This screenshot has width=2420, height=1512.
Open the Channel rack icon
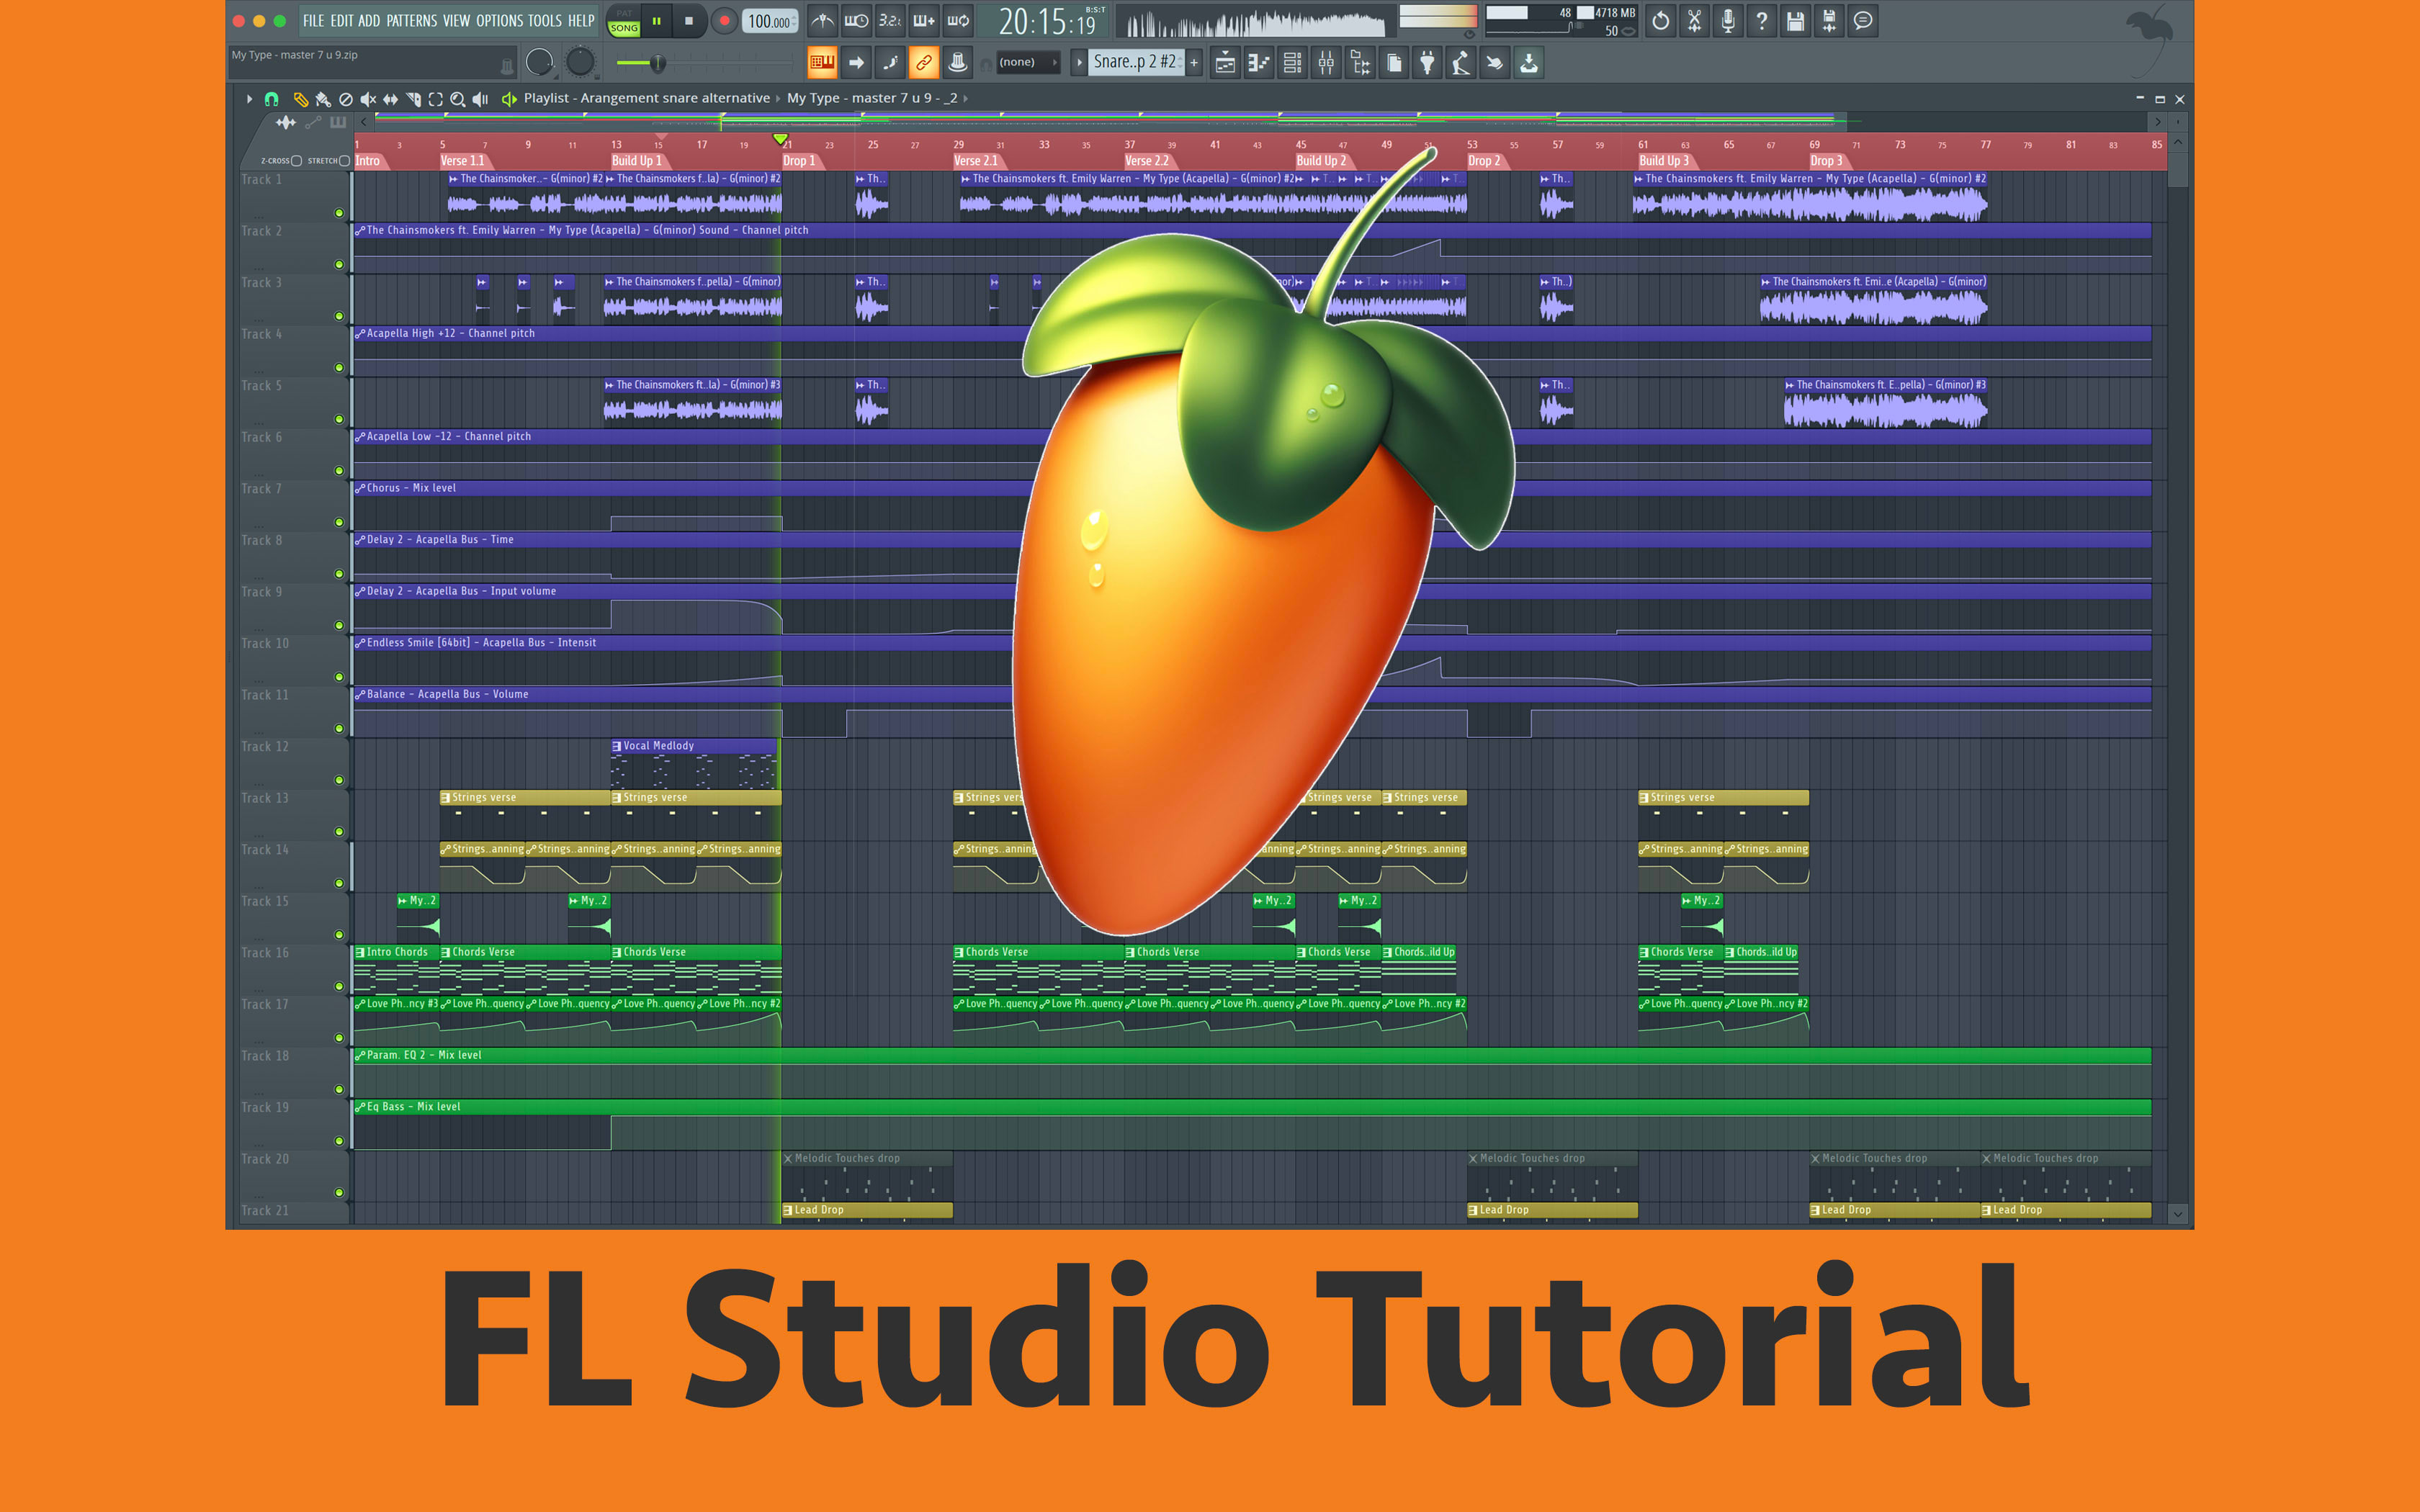pyautogui.click(x=1292, y=63)
